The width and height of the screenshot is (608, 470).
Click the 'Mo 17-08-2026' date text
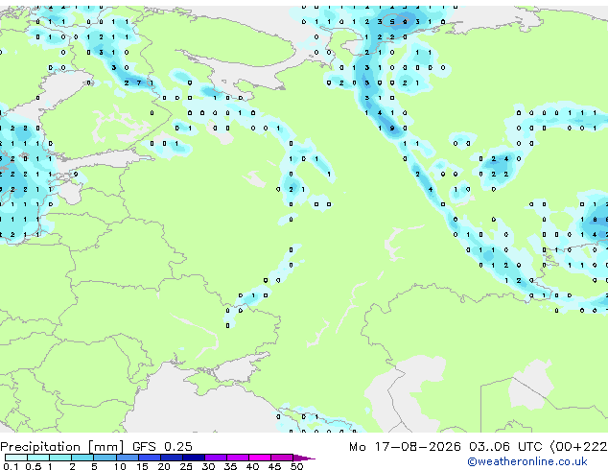coord(405,447)
